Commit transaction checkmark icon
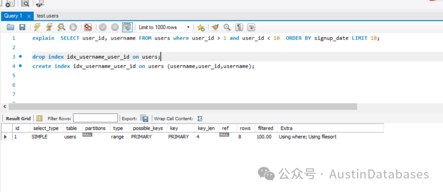The height and width of the screenshot is (192, 443). [x=103, y=27]
